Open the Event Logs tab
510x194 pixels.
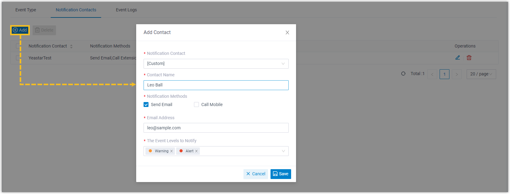point(126,10)
